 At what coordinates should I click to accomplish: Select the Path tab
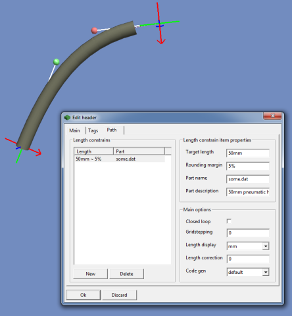[112, 130]
